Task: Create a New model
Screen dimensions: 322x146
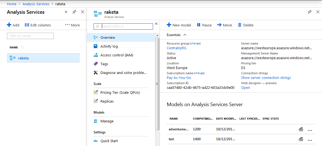Action: [179, 25]
